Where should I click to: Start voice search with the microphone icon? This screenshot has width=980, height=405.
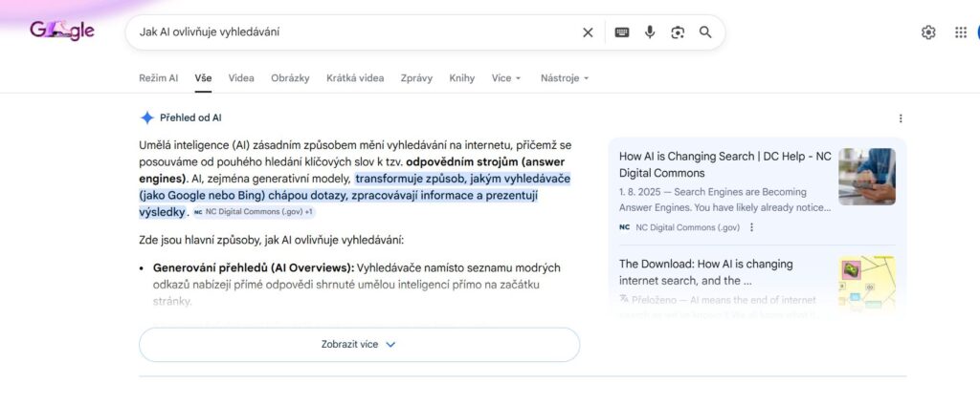point(650,32)
